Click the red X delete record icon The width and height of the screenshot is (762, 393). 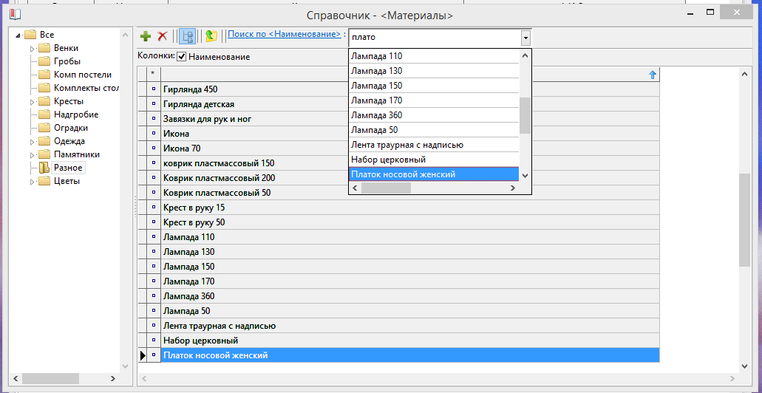pyautogui.click(x=163, y=36)
